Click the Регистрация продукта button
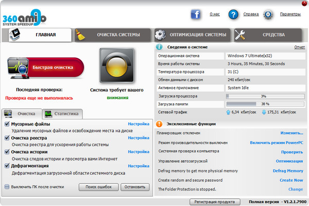 215,202
